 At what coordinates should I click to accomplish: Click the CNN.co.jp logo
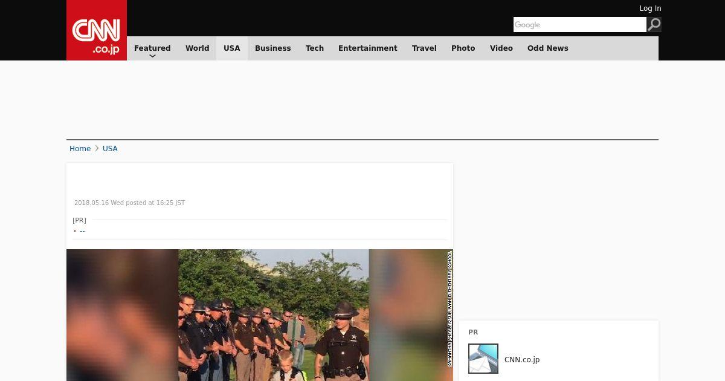(97, 30)
